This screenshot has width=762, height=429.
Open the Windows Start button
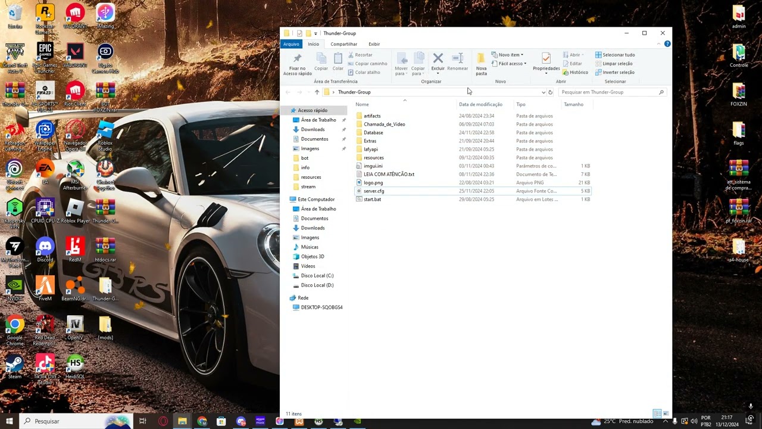click(10, 421)
